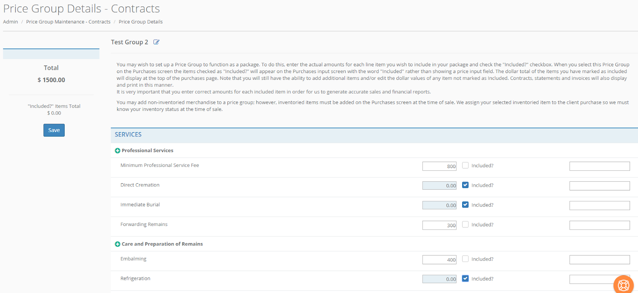The height and width of the screenshot is (293, 638).
Task: Click the Professional Services plus icon
Action: [118, 151]
